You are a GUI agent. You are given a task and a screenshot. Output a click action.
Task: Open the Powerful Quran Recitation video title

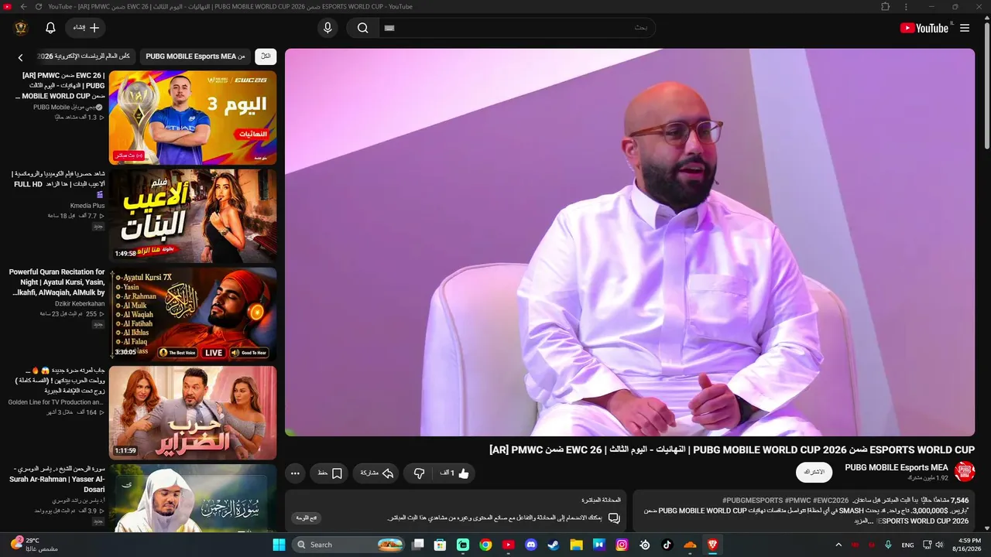[x=57, y=282]
